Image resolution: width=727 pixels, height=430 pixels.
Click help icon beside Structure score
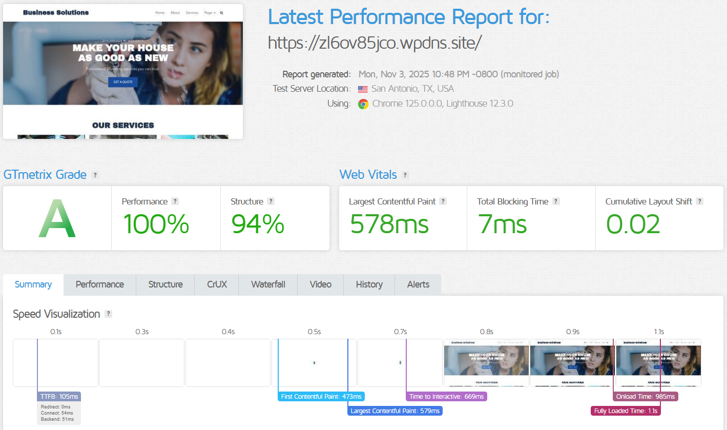point(271,201)
